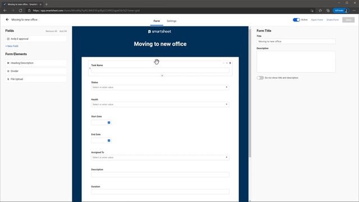This screenshot has height=202, width=359.
Task: Move the Task Name field up with arrow
Action: coord(223,63)
